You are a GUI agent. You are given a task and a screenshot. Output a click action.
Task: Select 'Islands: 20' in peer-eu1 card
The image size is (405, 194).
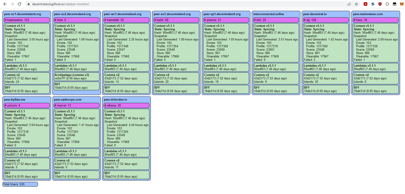point(161,82)
